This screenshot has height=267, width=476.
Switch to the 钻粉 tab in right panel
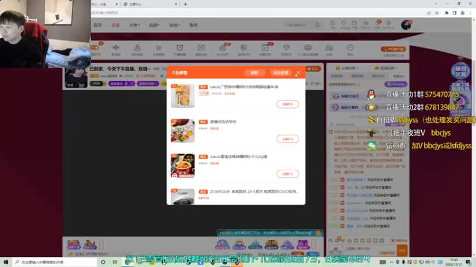point(398,76)
